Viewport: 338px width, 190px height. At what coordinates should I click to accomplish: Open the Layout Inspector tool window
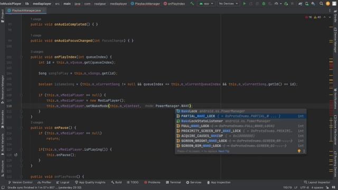click(x=317, y=182)
